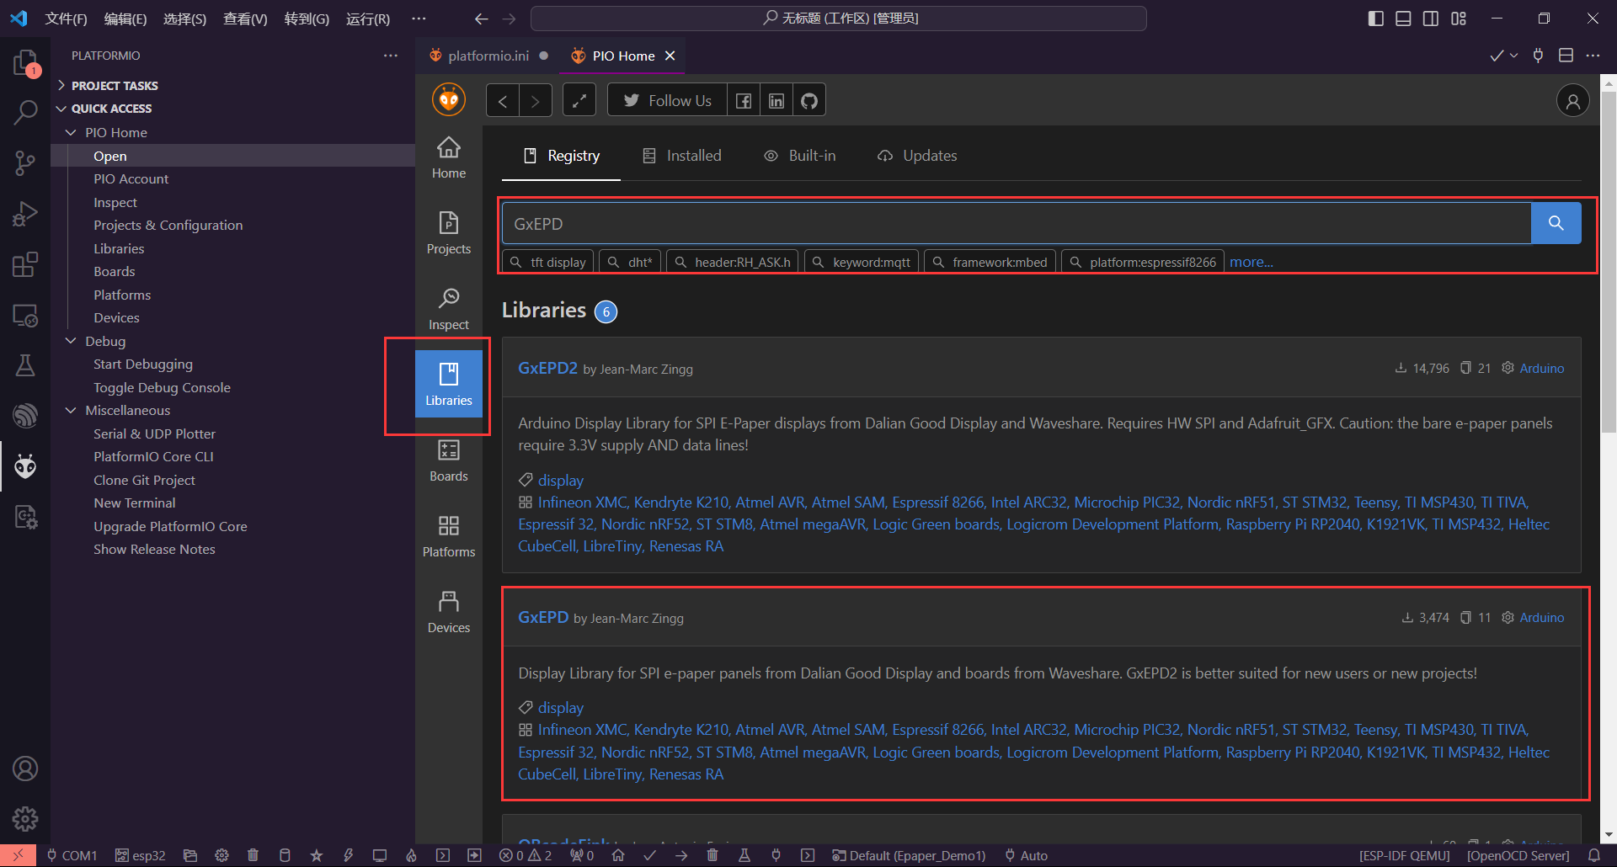This screenshot has width=1617, height=867.
Task: Apply the keyword:mqtt search example
Action: click(x=862, y=262)
